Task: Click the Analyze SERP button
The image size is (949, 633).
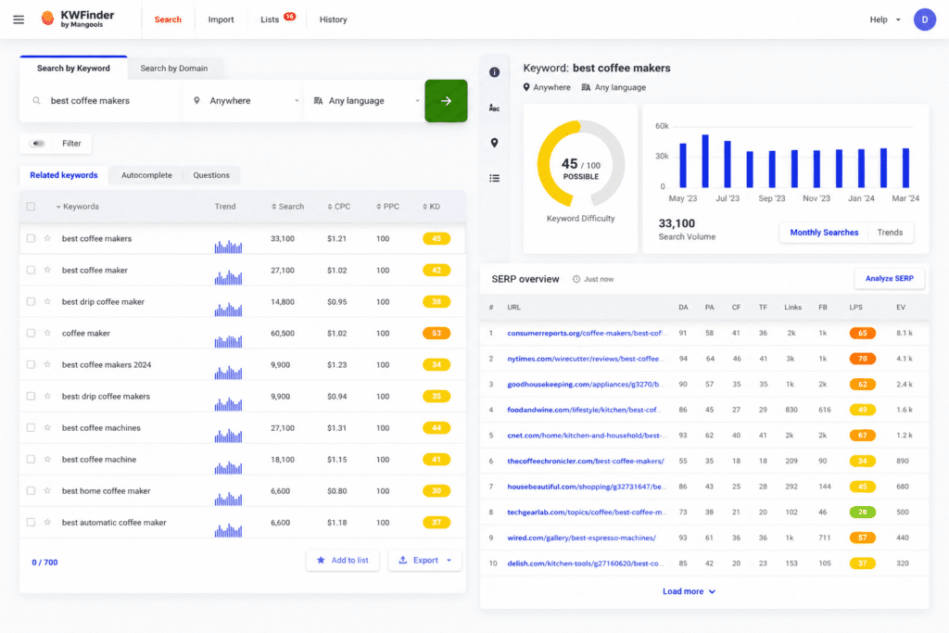Action: click(x=889, y=278)
